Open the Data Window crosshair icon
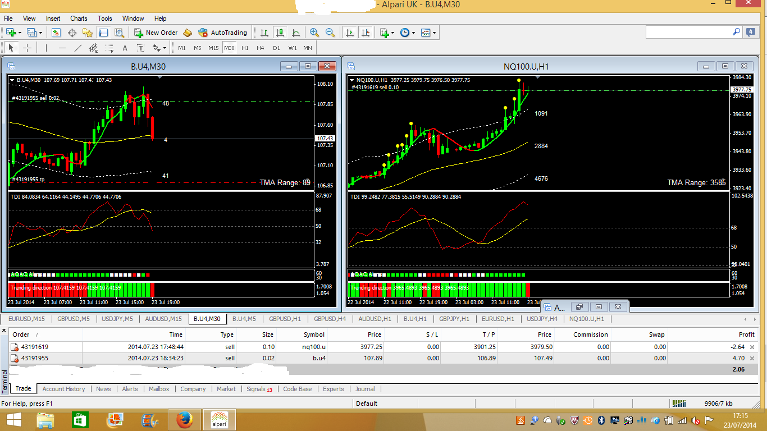The image size is (767, 431). coord(72,33)
